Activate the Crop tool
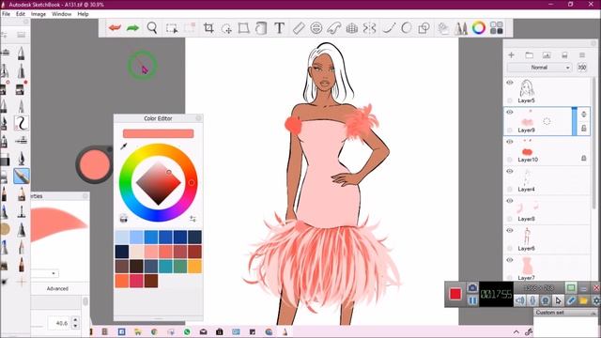Image resolution: width=601 pixels, height=338 pixels. (208, 28)
